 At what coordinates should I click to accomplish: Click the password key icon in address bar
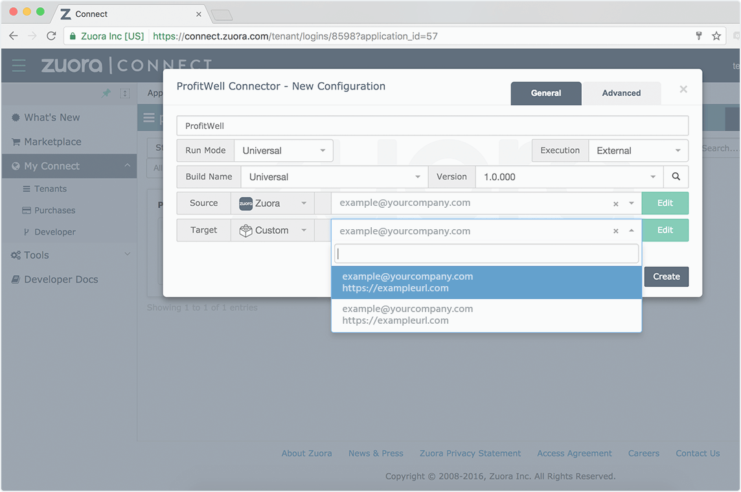[699, 36]
